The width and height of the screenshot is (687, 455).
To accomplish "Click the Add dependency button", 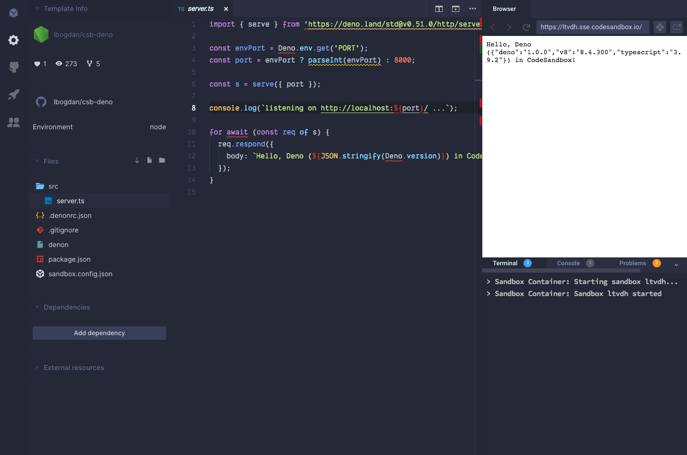I will (99, 333).
